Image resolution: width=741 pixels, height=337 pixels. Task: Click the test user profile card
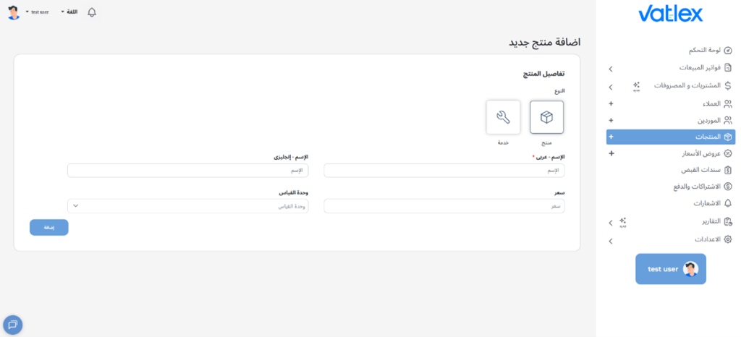pyautogui.click(x=670, y=269)
